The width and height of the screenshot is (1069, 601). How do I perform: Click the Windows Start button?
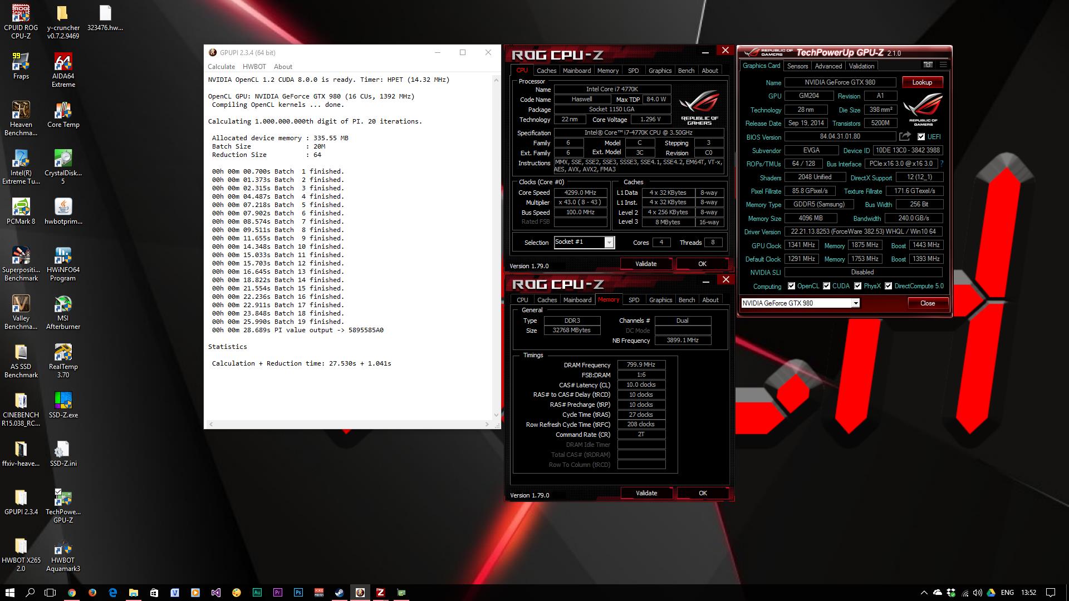tap(10, 593)
